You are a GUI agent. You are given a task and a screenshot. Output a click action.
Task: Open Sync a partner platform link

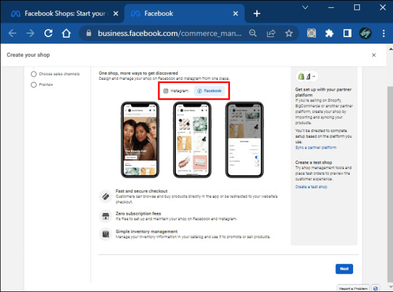tap(316, 147)
